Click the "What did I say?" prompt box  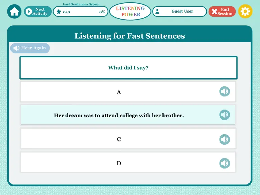tap(129, 68)
